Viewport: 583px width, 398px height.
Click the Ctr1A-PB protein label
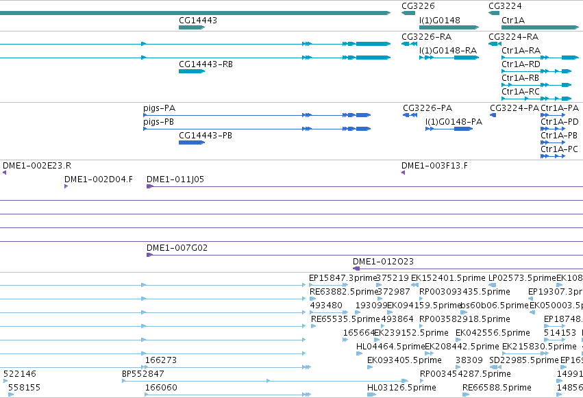point(559,136)
